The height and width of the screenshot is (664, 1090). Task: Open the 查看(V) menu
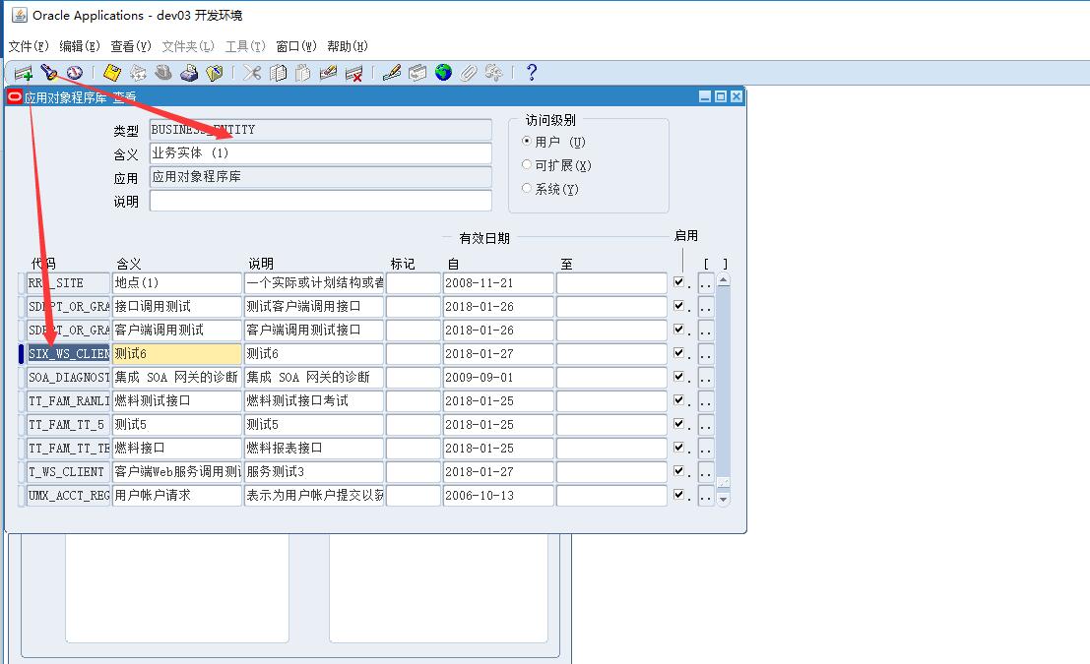click(x=131, y=46)
